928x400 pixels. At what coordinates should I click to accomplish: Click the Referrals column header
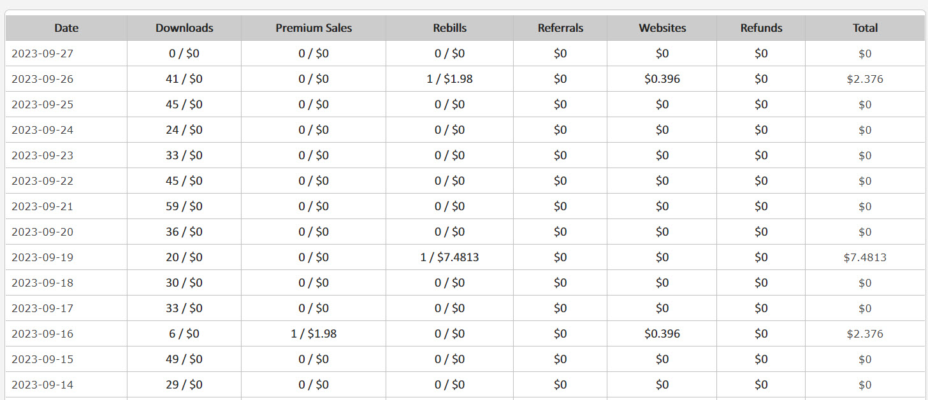click(560, 28)
